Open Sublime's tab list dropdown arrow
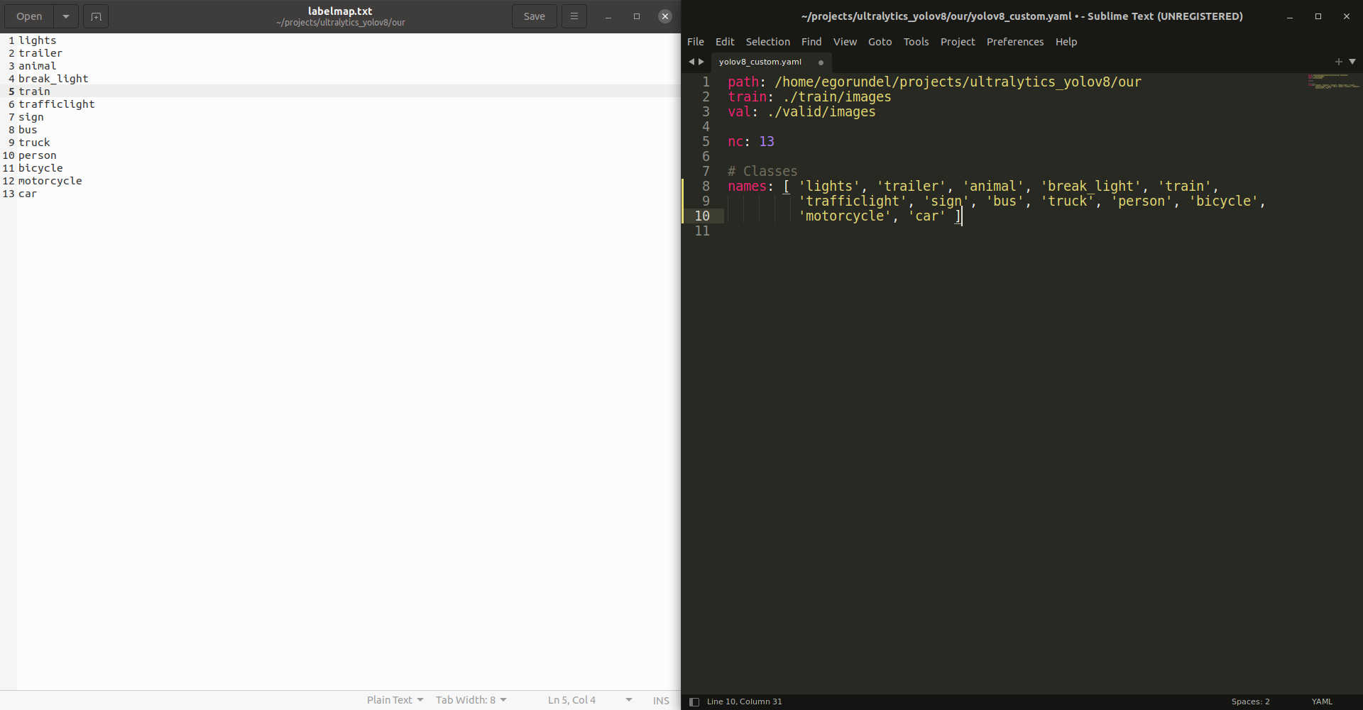Image resolution: width=1363 pixels, height=710 pixels. click(x=1352, y=62)
